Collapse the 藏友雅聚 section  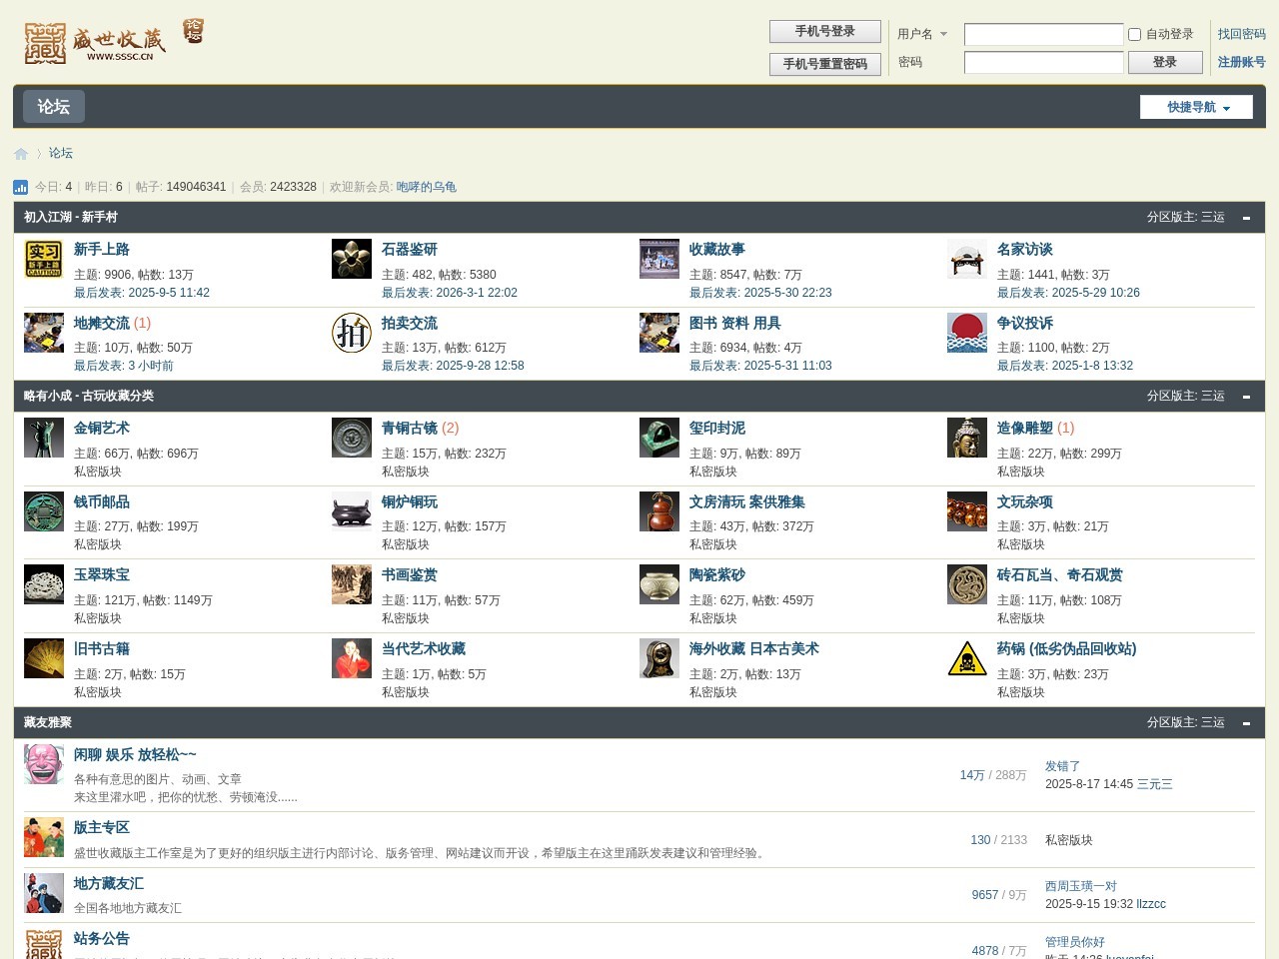[1246, 723]
